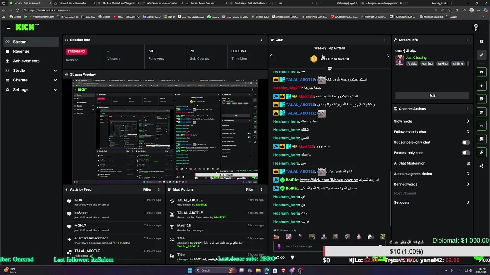Click the Windows Start button

tap(189, 270)
